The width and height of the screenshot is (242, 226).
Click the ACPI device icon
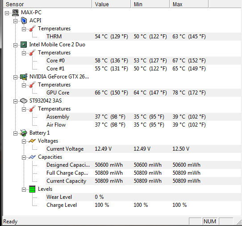pos(24,21)
